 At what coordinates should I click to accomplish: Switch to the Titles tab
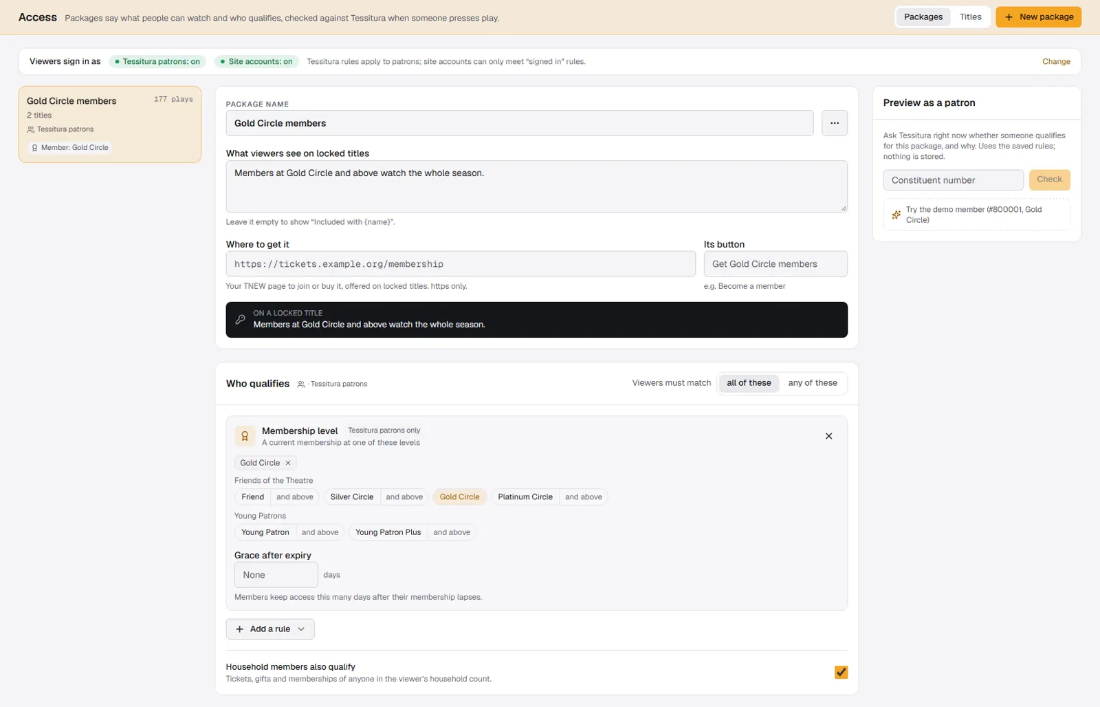point(970,17)
